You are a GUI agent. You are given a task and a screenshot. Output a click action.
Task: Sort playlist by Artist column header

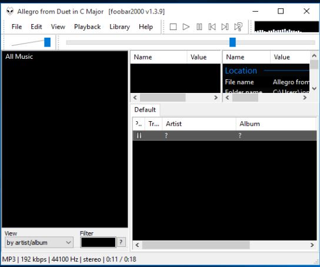coord(199,124)
